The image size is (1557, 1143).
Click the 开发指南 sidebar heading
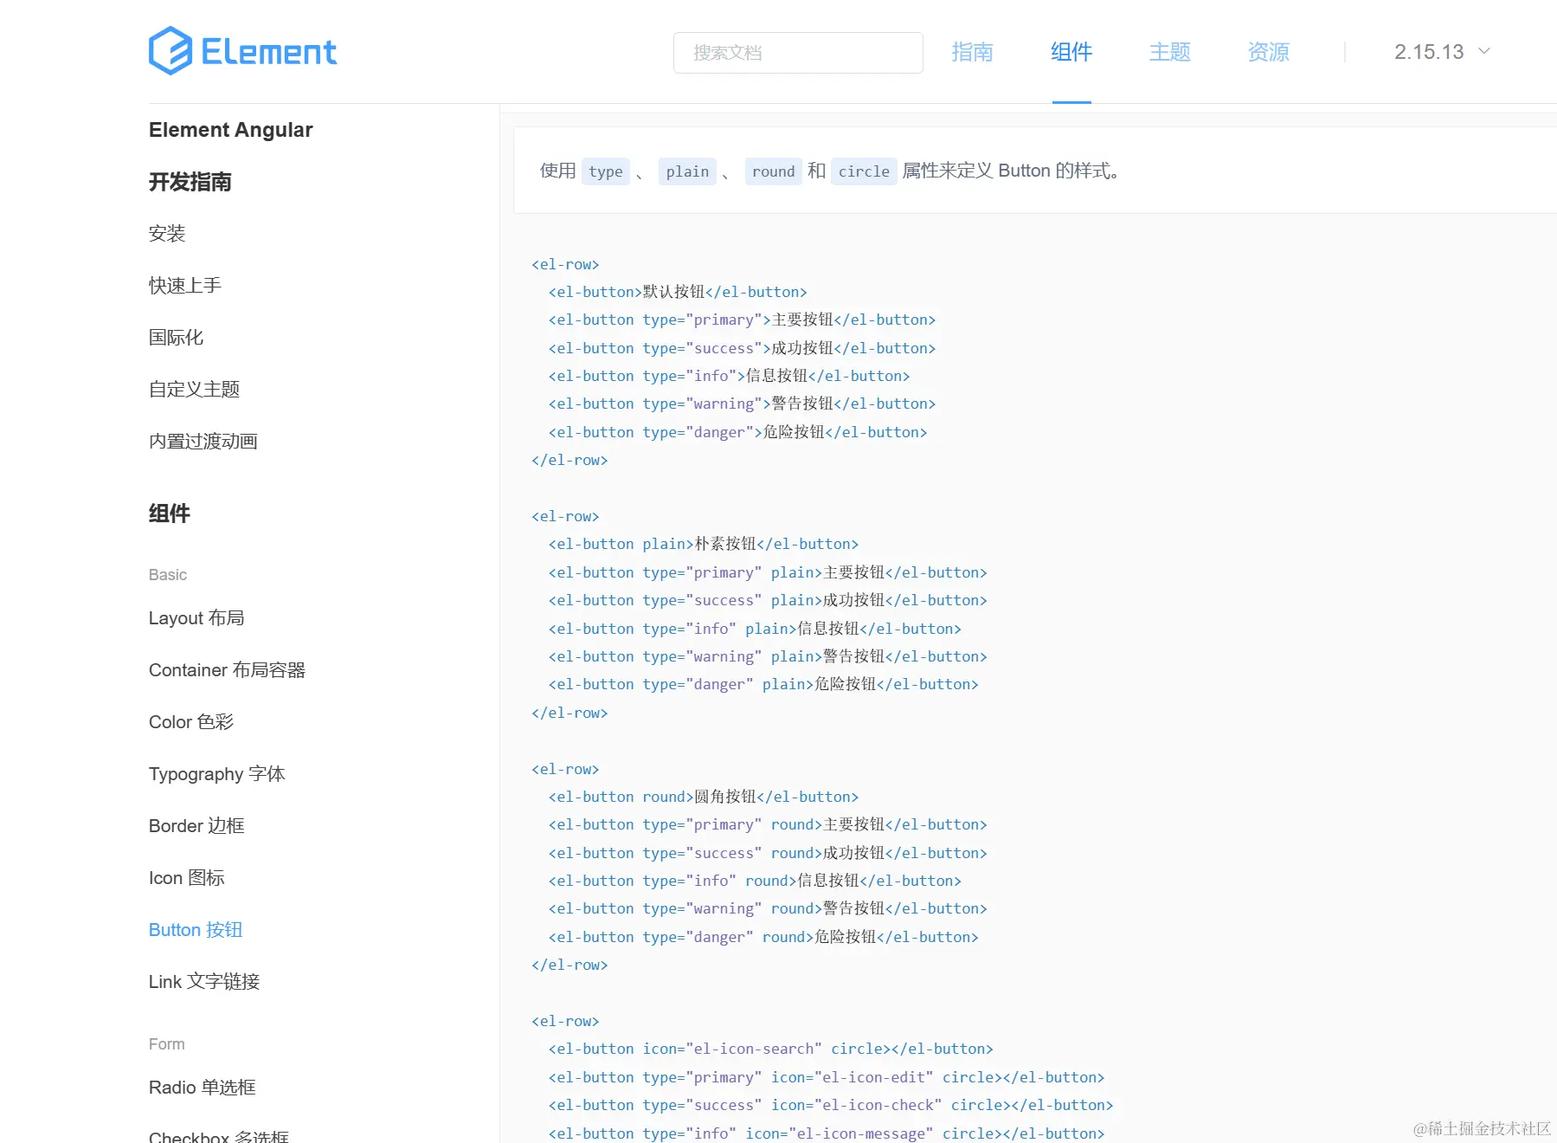point(190,182)
